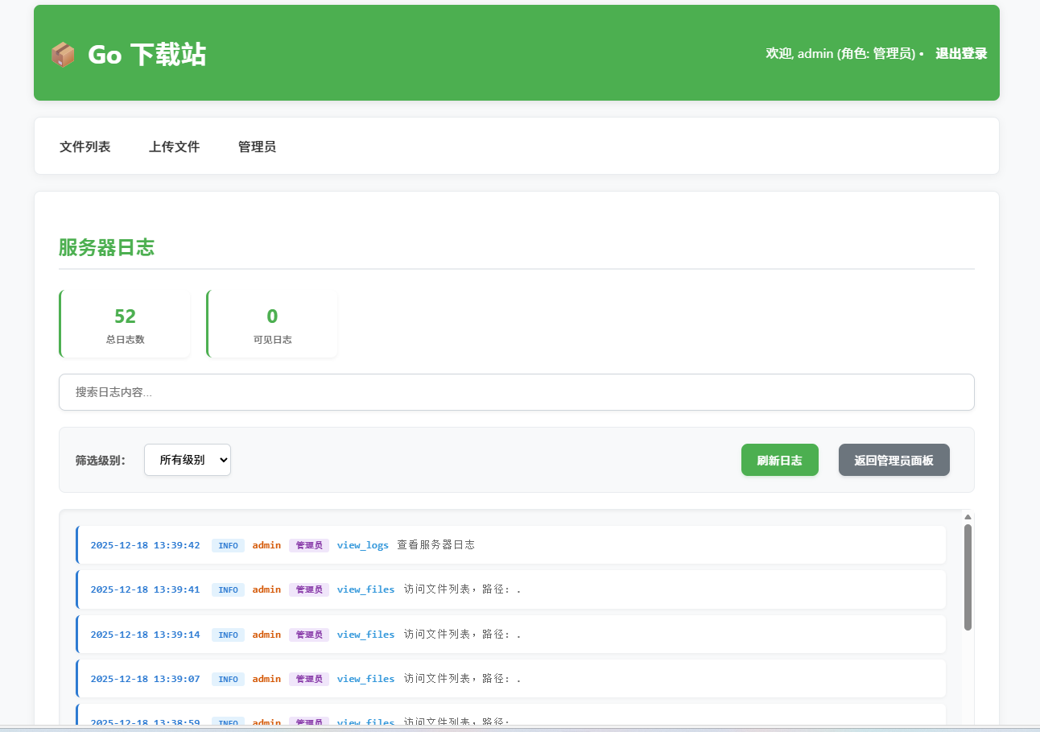Click INFO badge in the 13:39:41 row

pyautogui.click(x=228, y=589)
